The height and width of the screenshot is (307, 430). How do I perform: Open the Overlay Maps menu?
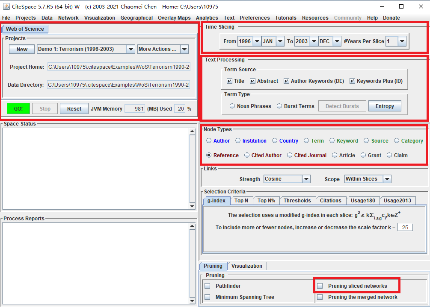(x=174, y=18)
